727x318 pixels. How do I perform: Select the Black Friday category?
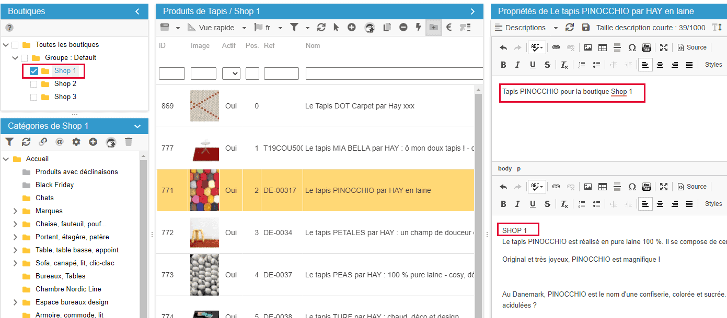(54, 185)
